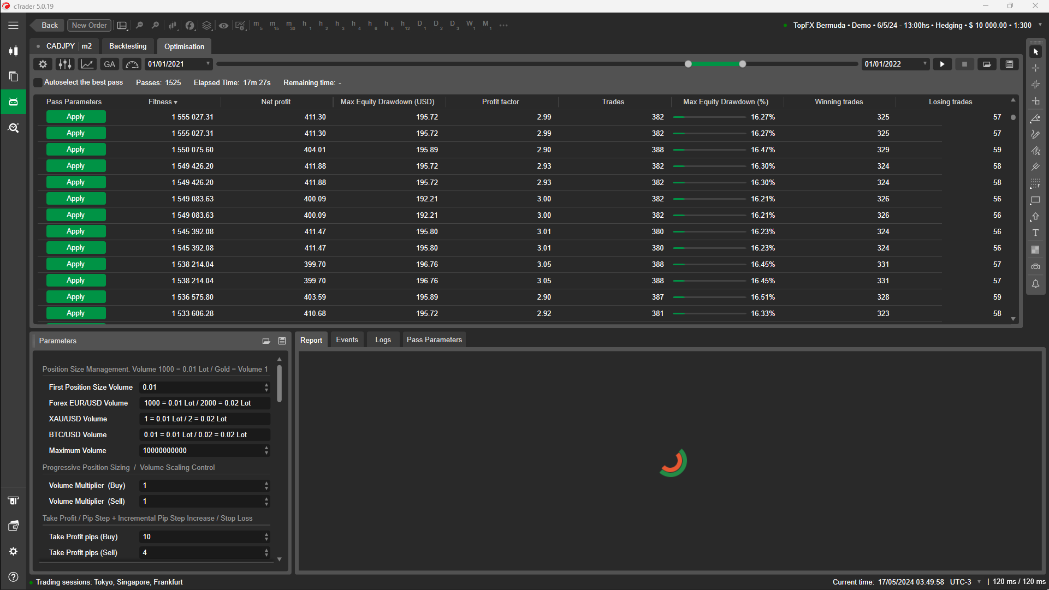1049x590 pixels.
Task: Open the chart type candlestick selector
Action: click(173, 26)
